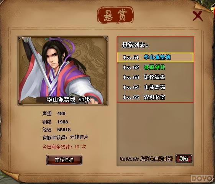The height and width of the screenshot is (184, 215).
Task: Refresh the bounty list with 刷新
Action: coord(184,159)
